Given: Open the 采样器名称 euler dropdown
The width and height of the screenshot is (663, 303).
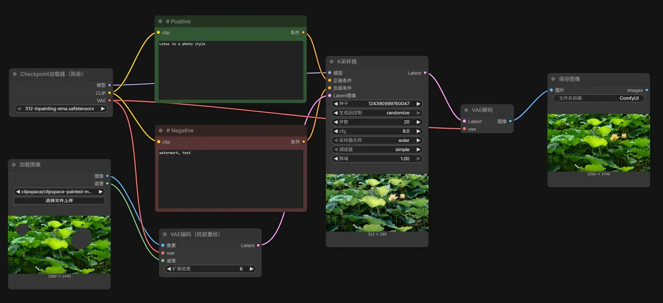Looking at the screenshot, I should pyautogui.click(x=377, y=140).
